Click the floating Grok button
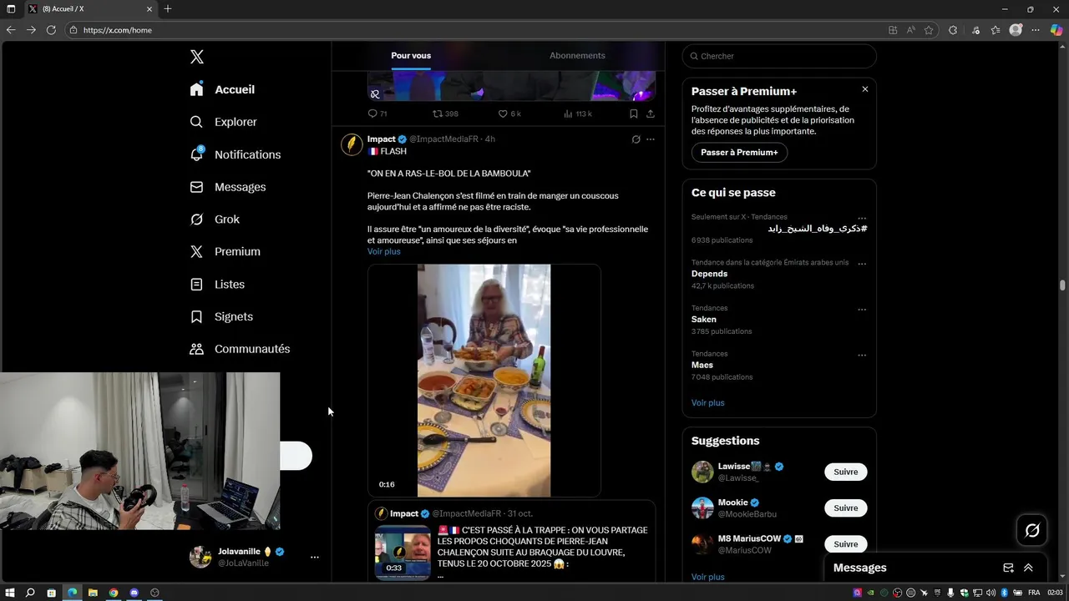 (x=1032, y=531)
